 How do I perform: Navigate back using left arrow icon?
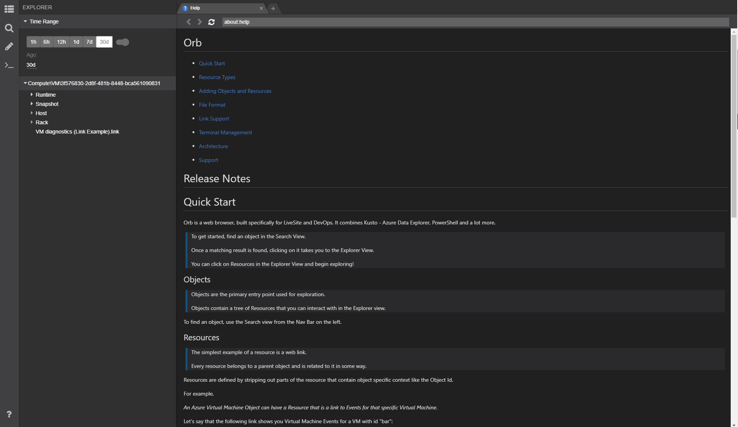[189, 21]
